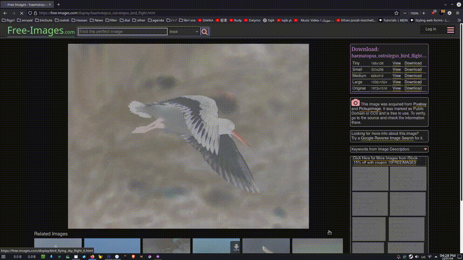Click the first iStock placeholder thumbnail
463x260 pixels.
(370, 178)
